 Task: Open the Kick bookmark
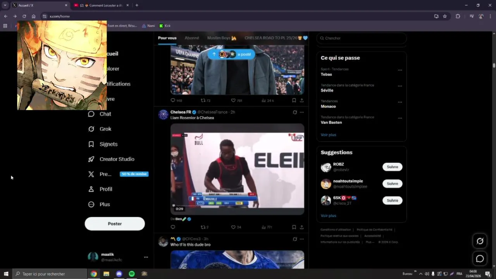pyautogui.click(x=165, y=26)
